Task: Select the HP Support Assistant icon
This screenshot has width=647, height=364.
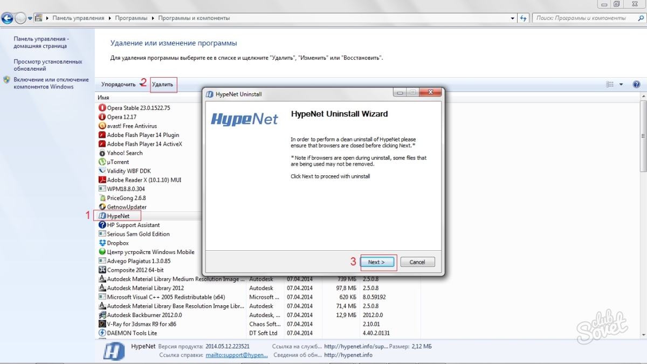Action: [x=102, y=225]
